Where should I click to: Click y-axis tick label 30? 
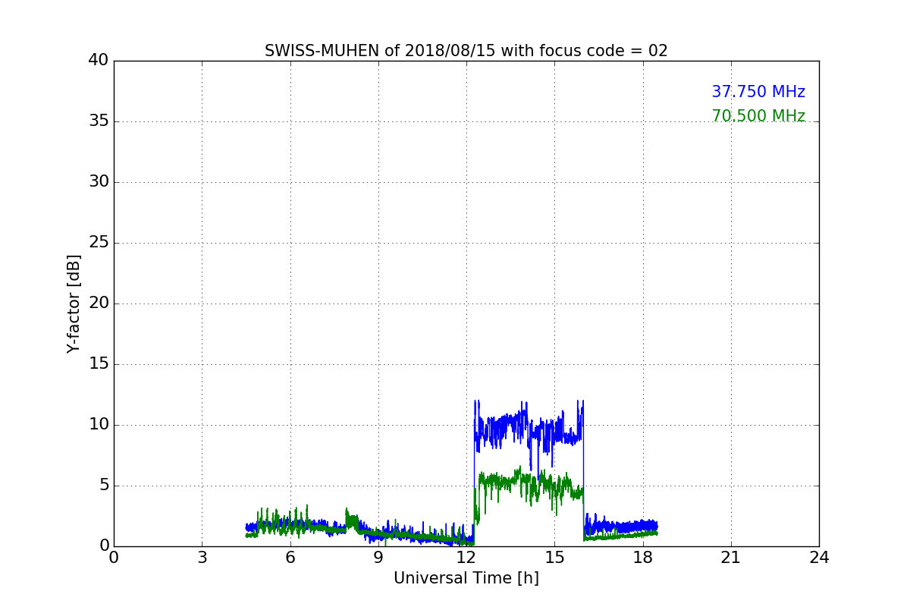tap(99, 182)
